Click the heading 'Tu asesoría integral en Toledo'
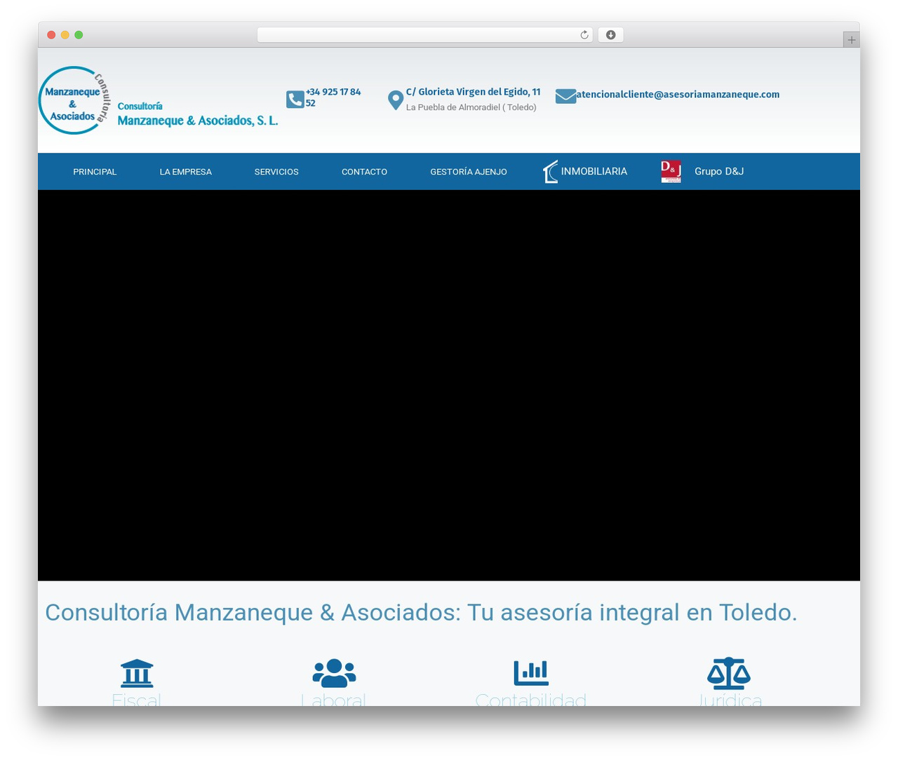The image size is (898, 760). [x=632, y=612]
